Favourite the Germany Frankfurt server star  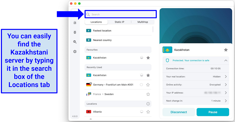point(148,85)
